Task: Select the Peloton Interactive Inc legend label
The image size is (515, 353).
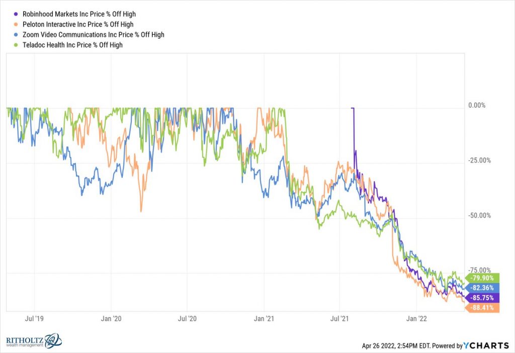Action: point(78,24)
